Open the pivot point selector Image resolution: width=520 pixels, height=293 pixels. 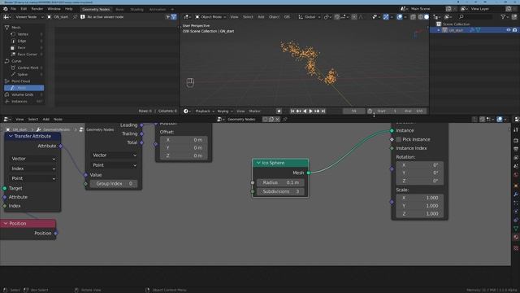[x=327, y=16]
